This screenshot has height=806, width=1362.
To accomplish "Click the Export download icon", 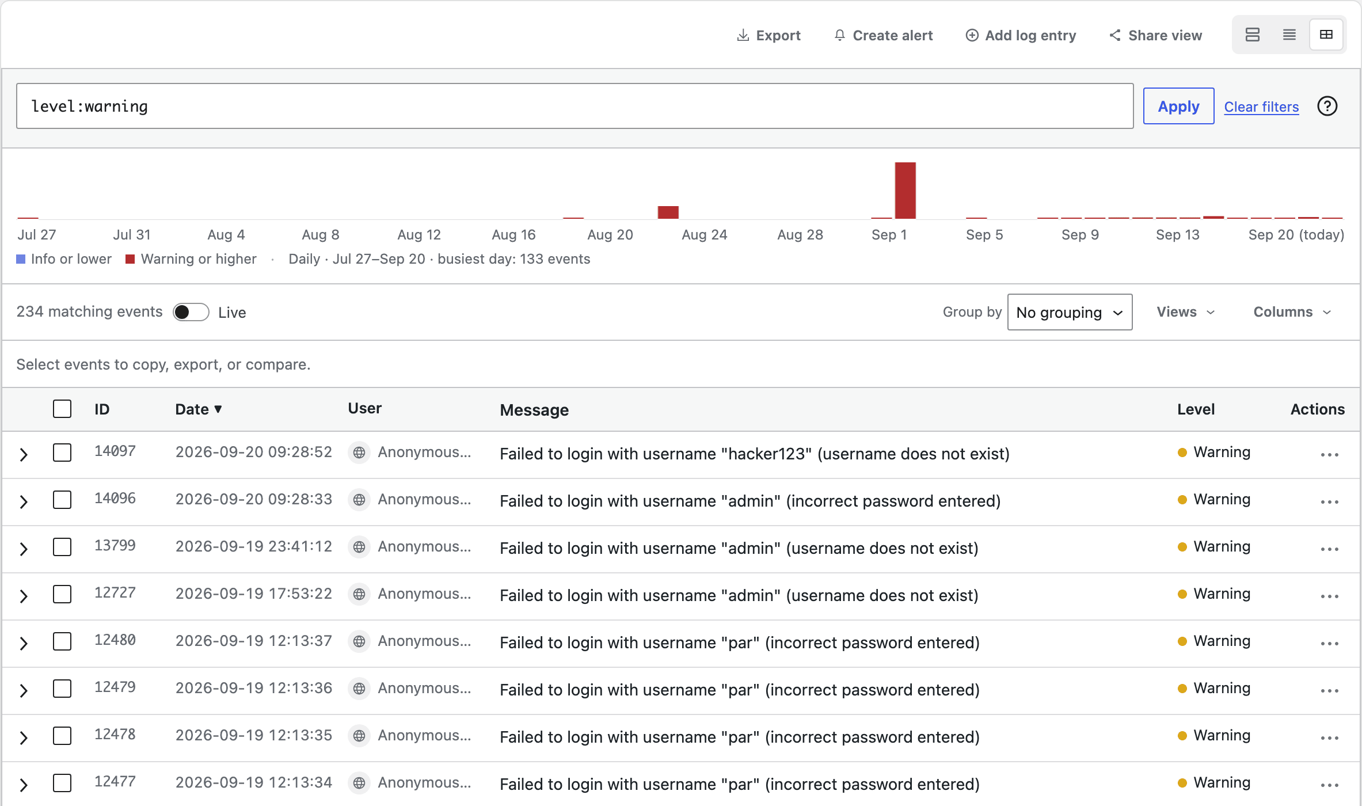I will point(743,35).
